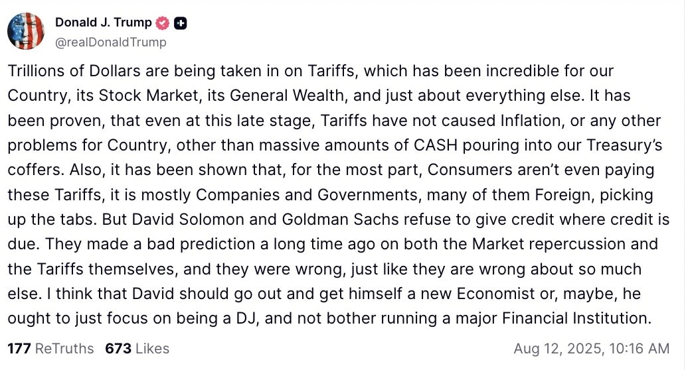Click the red verified checkmark badge
Viewport: 688px width, 370px height.
tap(163, 23)
